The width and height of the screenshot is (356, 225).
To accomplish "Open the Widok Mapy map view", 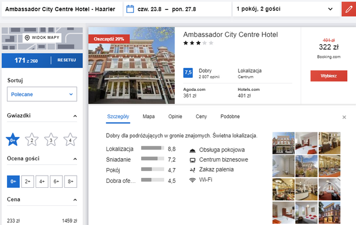I will pyautogui.click(x=42, y=38).
